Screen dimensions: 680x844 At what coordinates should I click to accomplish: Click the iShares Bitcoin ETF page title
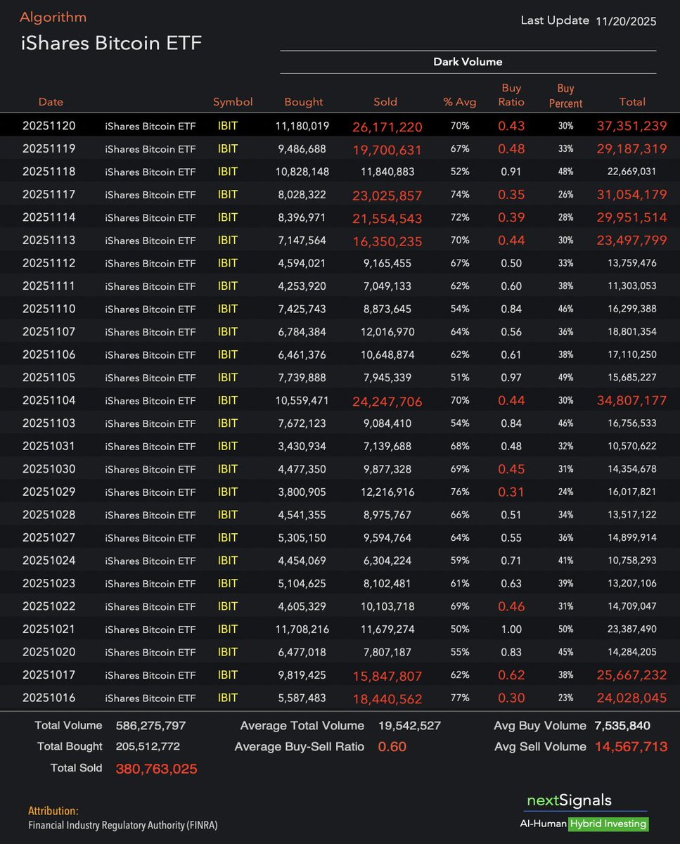[111, 44]
